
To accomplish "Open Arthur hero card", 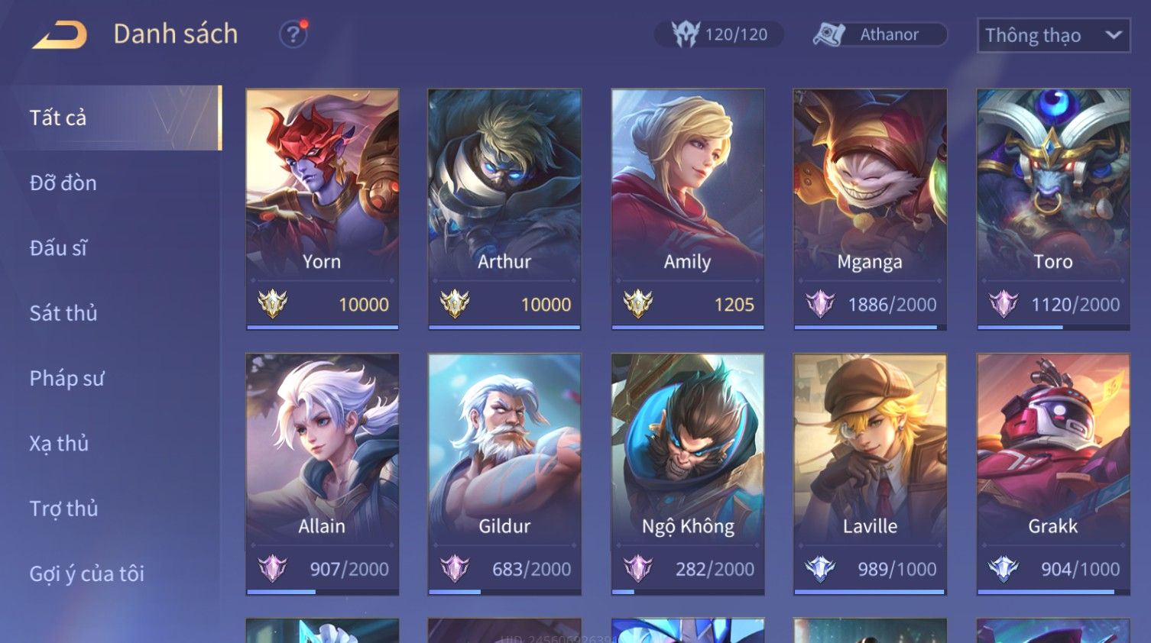I will point(504,208).
